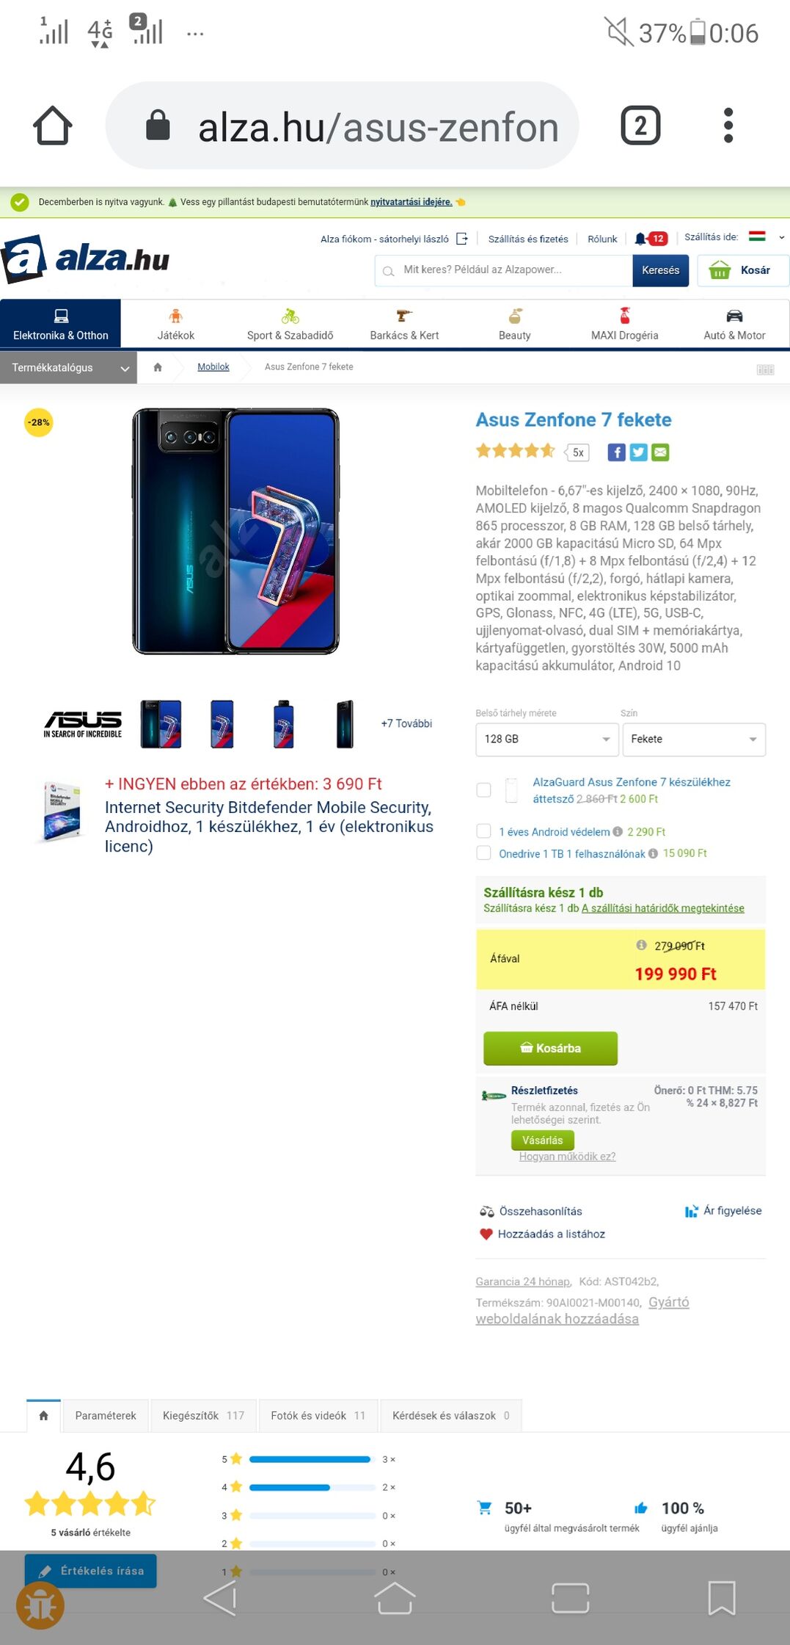Image resolution: width=790 pixels, height=1645 pixels.
Task: Add product to favorites heart list
Action: (x=542, y=1234)
